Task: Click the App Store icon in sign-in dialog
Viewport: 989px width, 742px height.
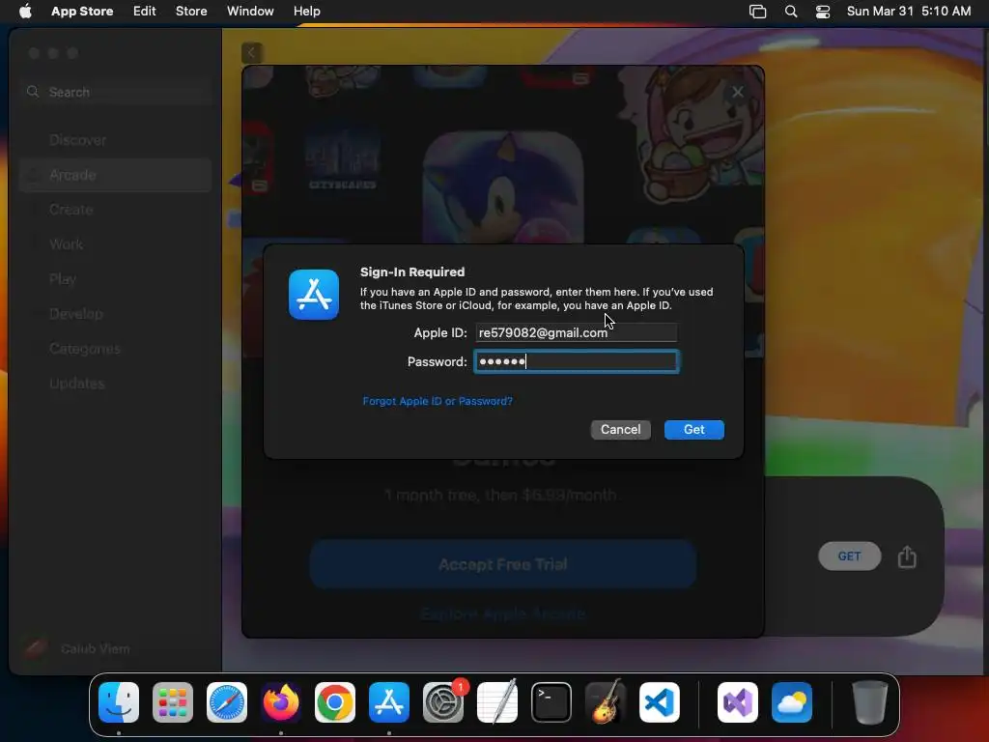Action: (314, 295)
